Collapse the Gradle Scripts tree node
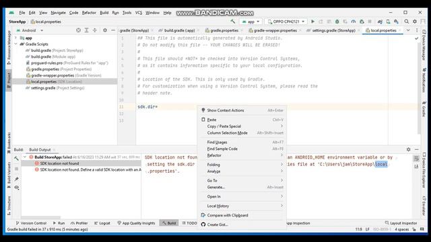The height and width of the screenshot is (242, 431). (16, 44)
